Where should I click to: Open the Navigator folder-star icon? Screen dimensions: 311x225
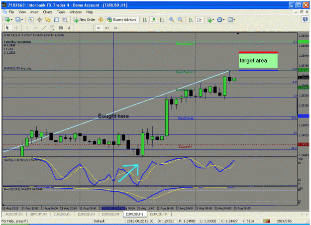click(48, 19)
